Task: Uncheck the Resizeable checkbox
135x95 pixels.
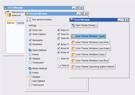Action: [x=30, y=40]
